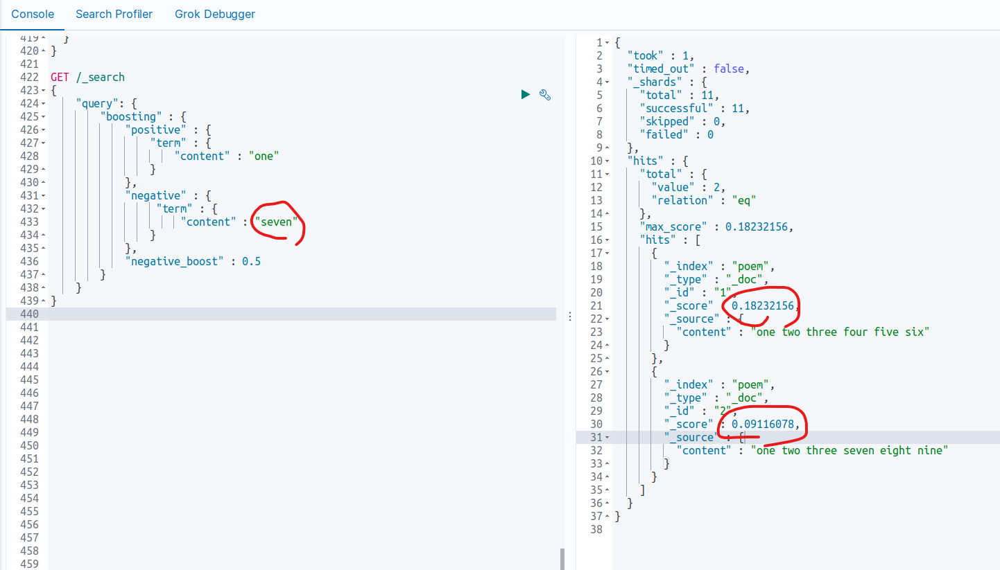Click the green Send request play icon
The height and width of the screenshot is (570, 1000).
[526, 94]
